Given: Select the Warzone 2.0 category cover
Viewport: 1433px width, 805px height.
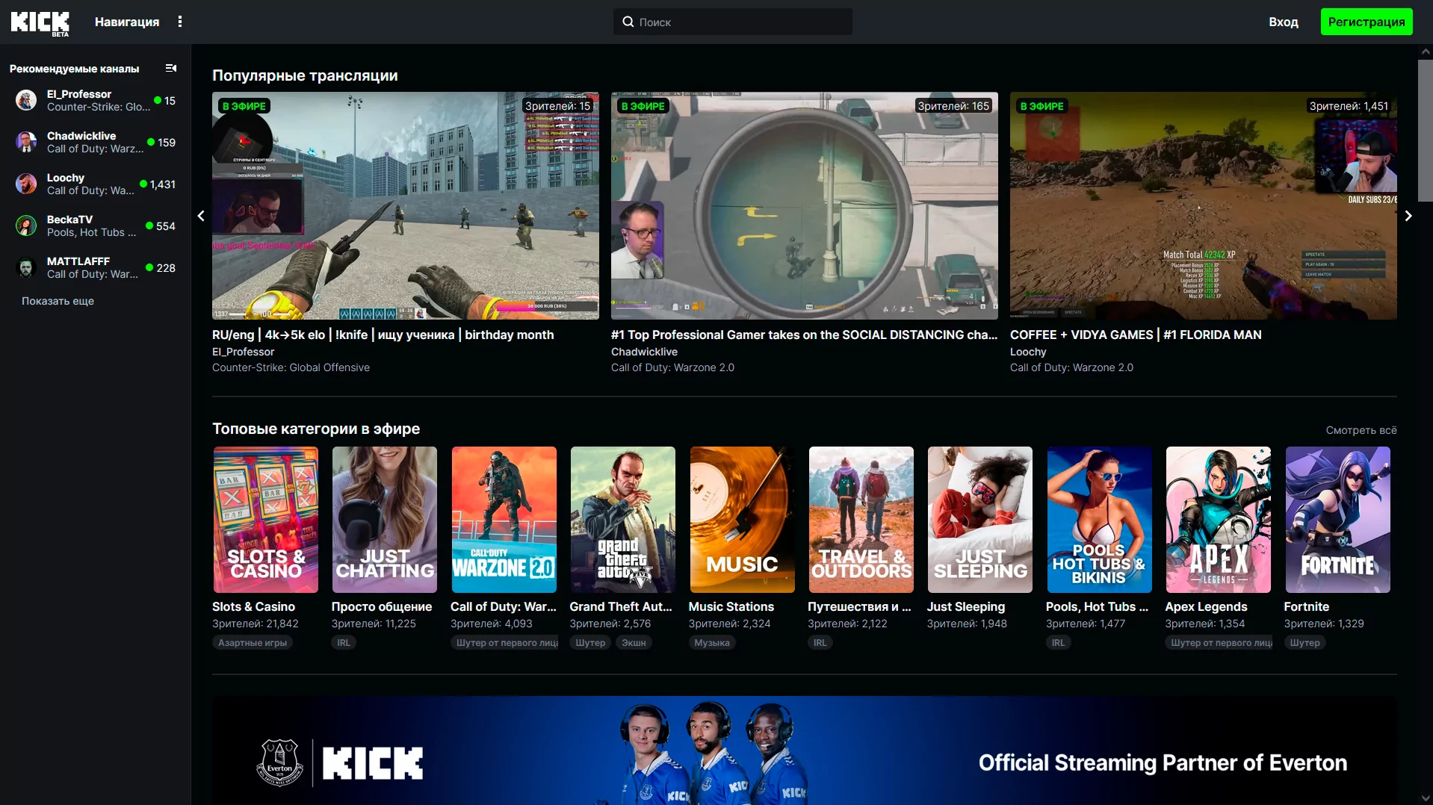Looking at the screenshot, I should tap(504, 520).
